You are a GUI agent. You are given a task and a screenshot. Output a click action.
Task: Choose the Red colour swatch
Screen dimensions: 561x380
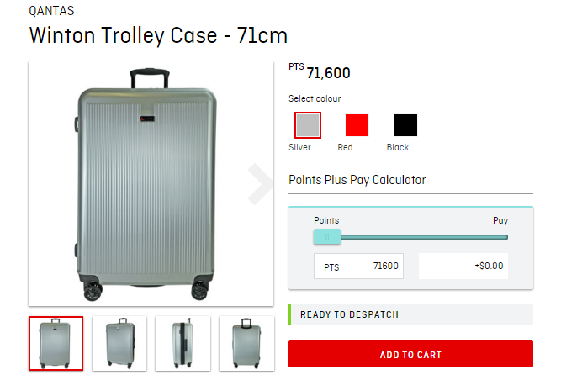(357, 125)
